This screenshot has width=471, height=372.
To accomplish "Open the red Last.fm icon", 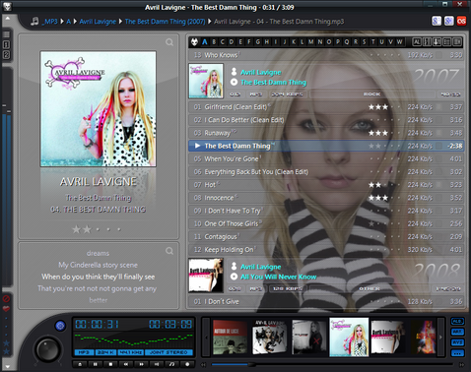I will click(461, 21).
